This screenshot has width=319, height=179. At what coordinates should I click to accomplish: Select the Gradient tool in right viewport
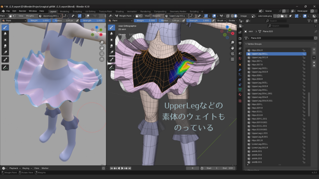tap(111, 52)
